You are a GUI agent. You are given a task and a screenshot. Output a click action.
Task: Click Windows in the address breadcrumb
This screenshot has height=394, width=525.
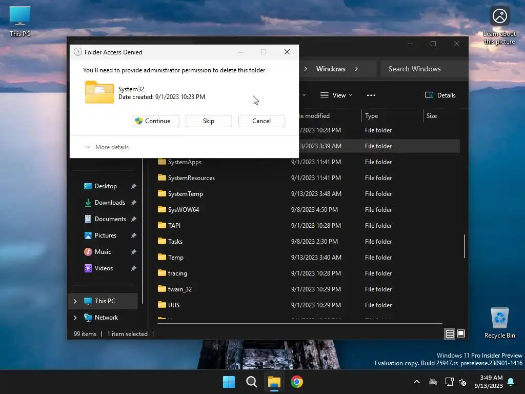pos(331,69)
